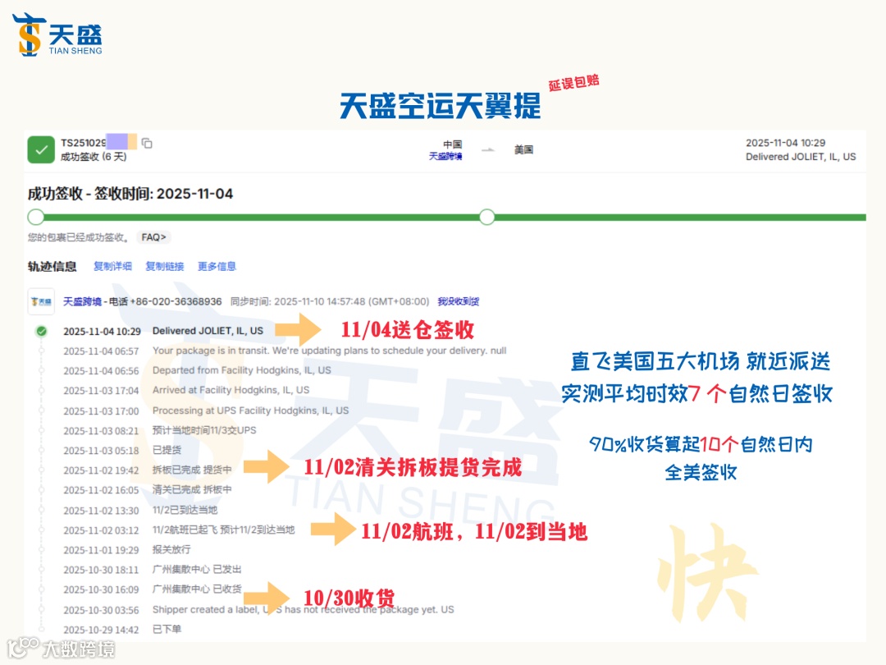Click tracking number TS251029
Image resolution: width=886 pixels, height=665 pixels.
83,143
